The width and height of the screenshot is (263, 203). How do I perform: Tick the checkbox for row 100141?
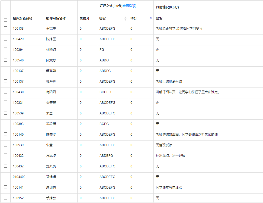pos(5,187)
